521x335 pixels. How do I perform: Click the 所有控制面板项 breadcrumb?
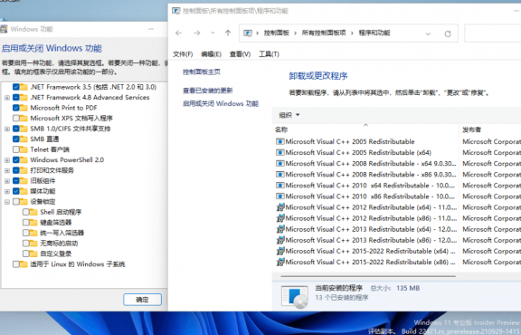(323, 33)
